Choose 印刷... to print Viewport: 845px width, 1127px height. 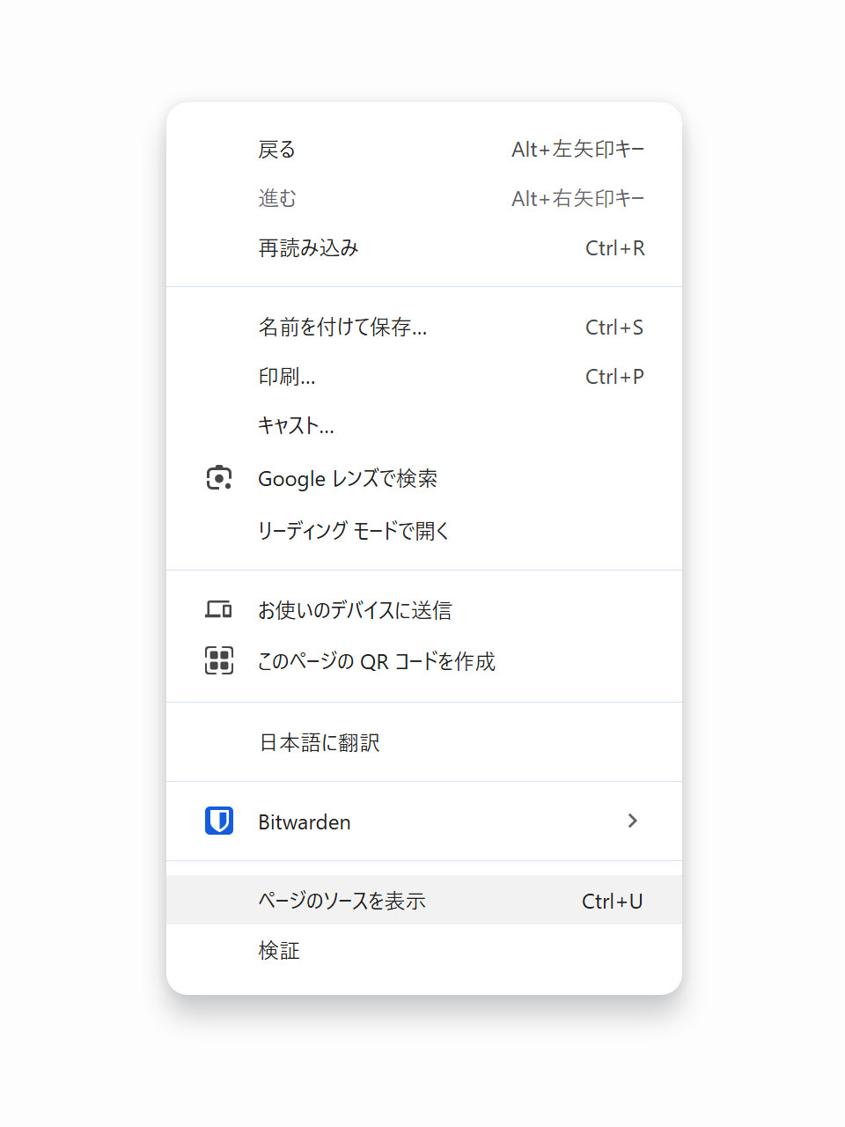[x=424, y=377]
